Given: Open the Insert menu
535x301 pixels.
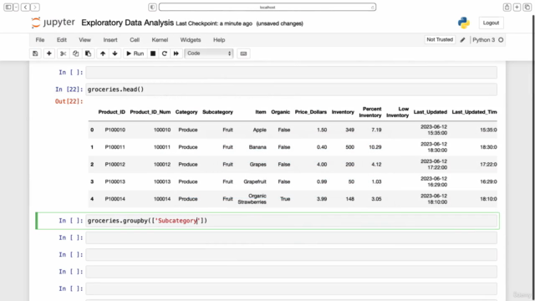Looking at the screenshot, I should click(110, 40).
